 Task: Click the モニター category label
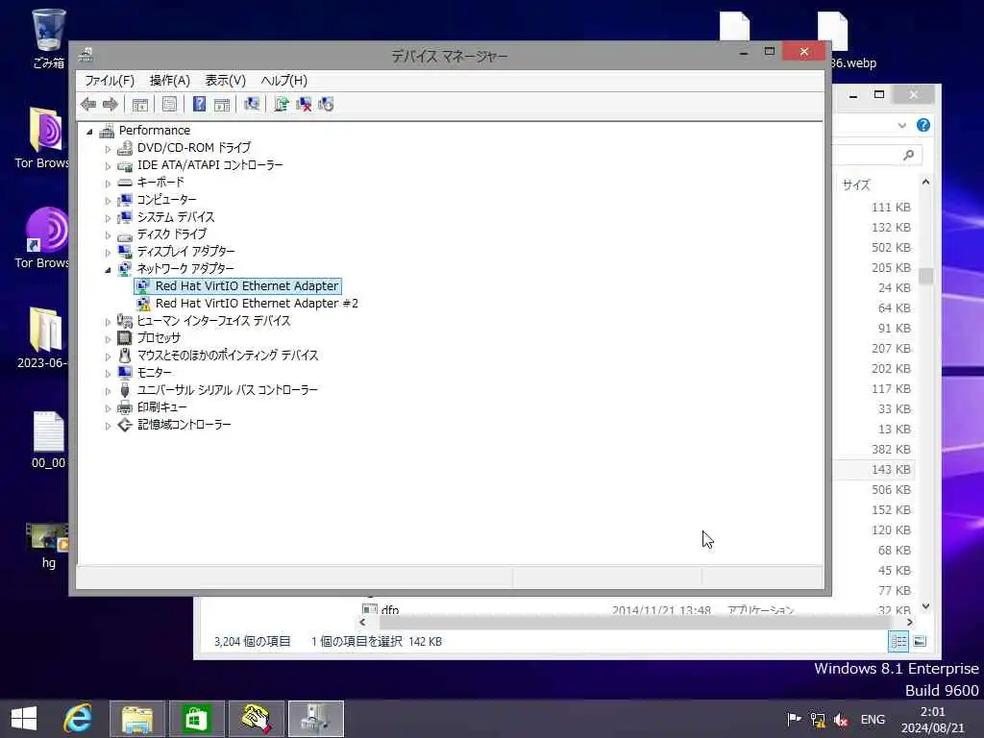pos(155,373)
